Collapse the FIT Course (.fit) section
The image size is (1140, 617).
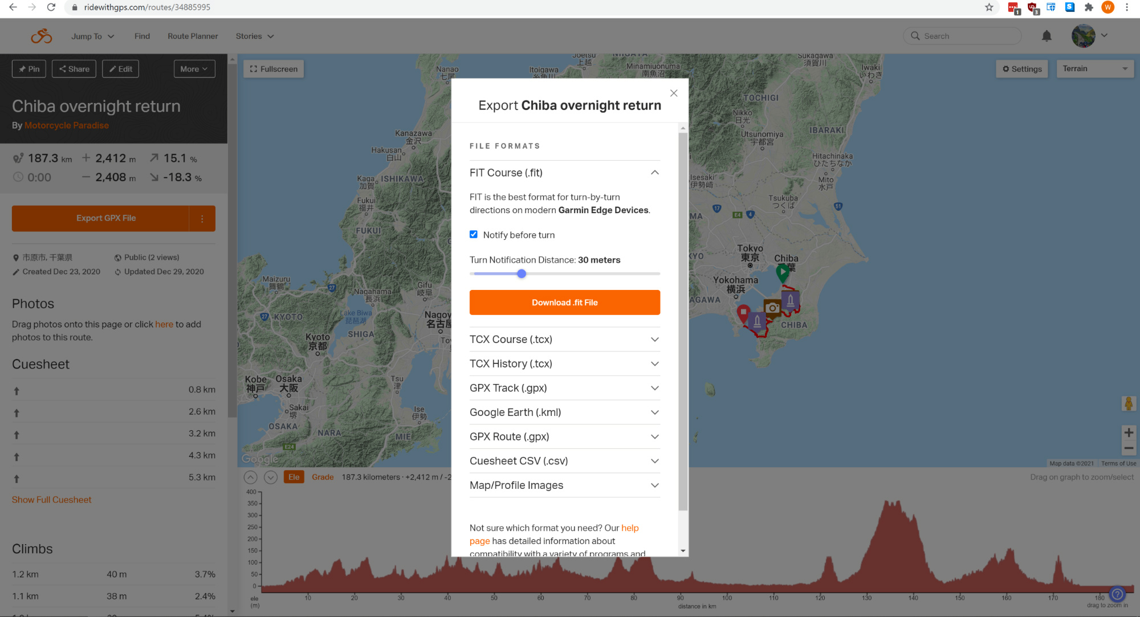click(564, 173)
